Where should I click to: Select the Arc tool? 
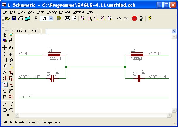tap(11, 110)
